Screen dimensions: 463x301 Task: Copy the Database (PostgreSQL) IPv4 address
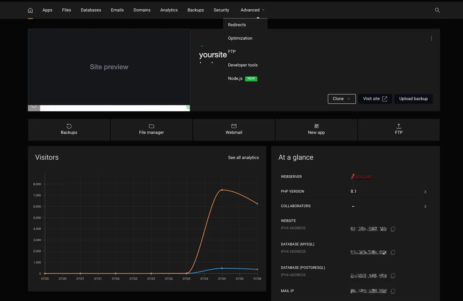[393, 276]
